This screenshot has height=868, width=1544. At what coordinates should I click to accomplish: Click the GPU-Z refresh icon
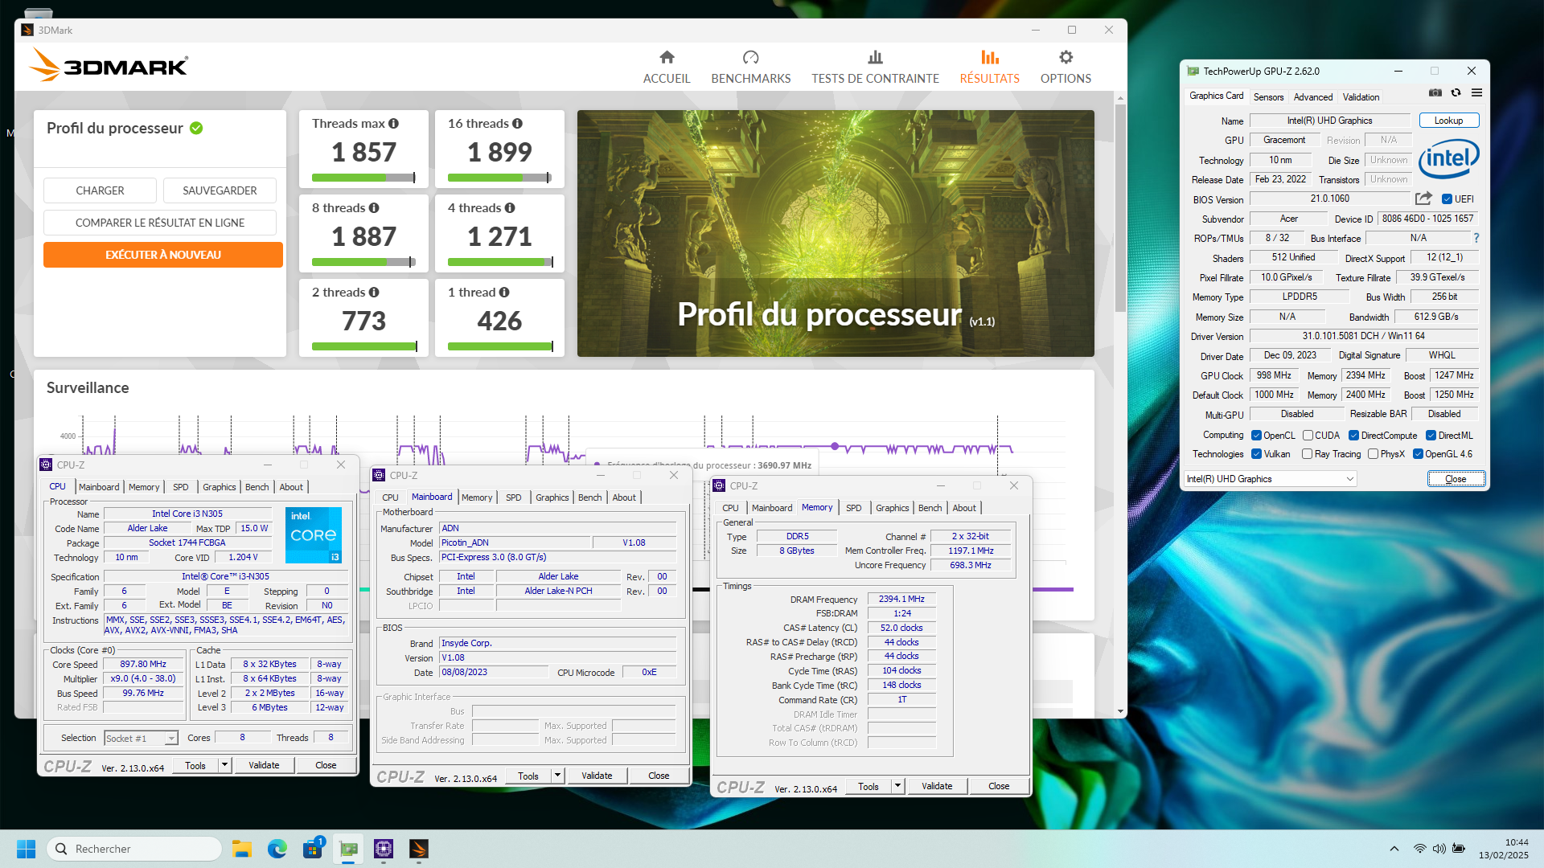pyautogui.click(x=1456, y=93)
